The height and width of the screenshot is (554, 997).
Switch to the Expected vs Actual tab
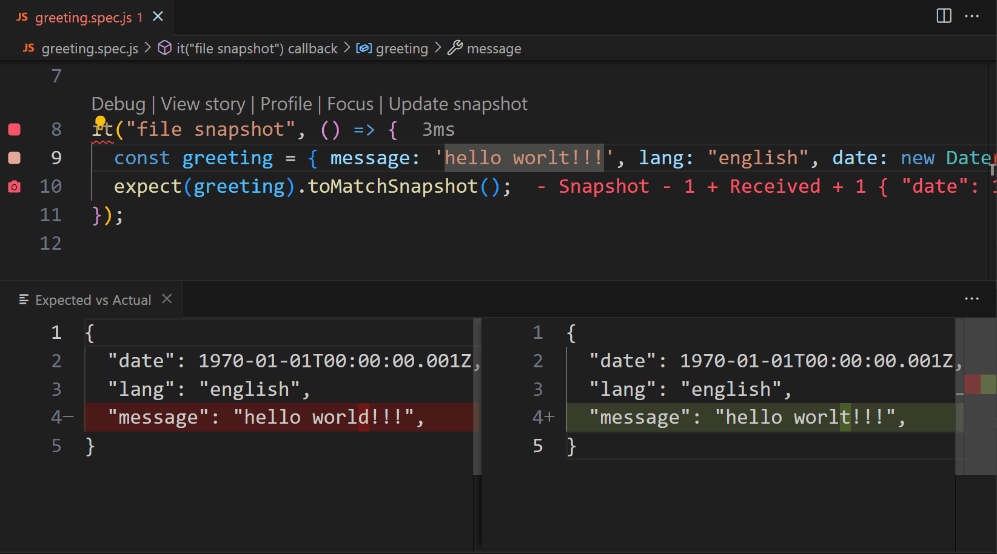click(x=92, y=299)
